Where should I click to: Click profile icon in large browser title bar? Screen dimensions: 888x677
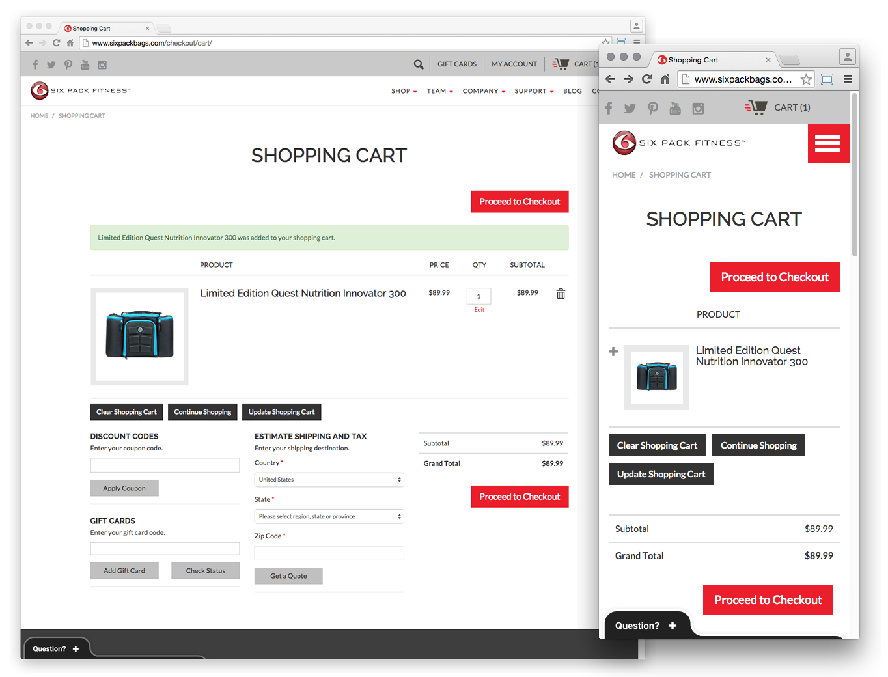[637, 26]
